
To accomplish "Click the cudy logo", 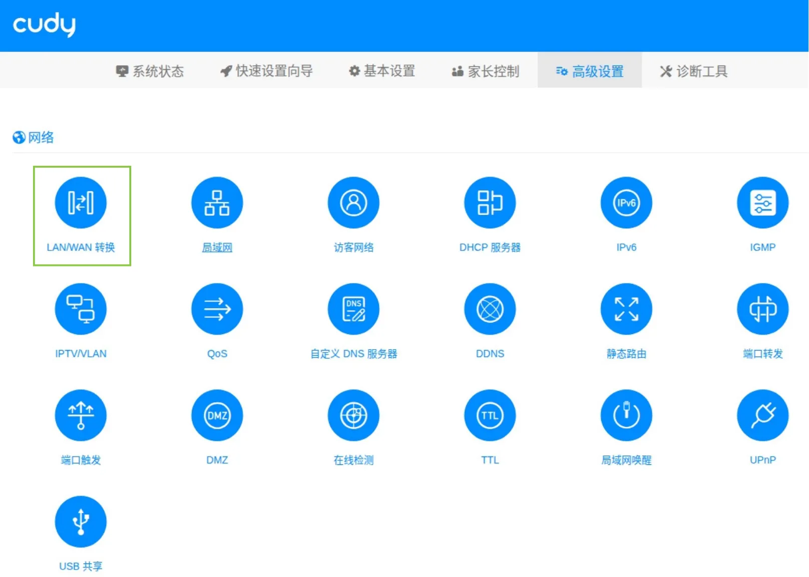I will (44, 25).
